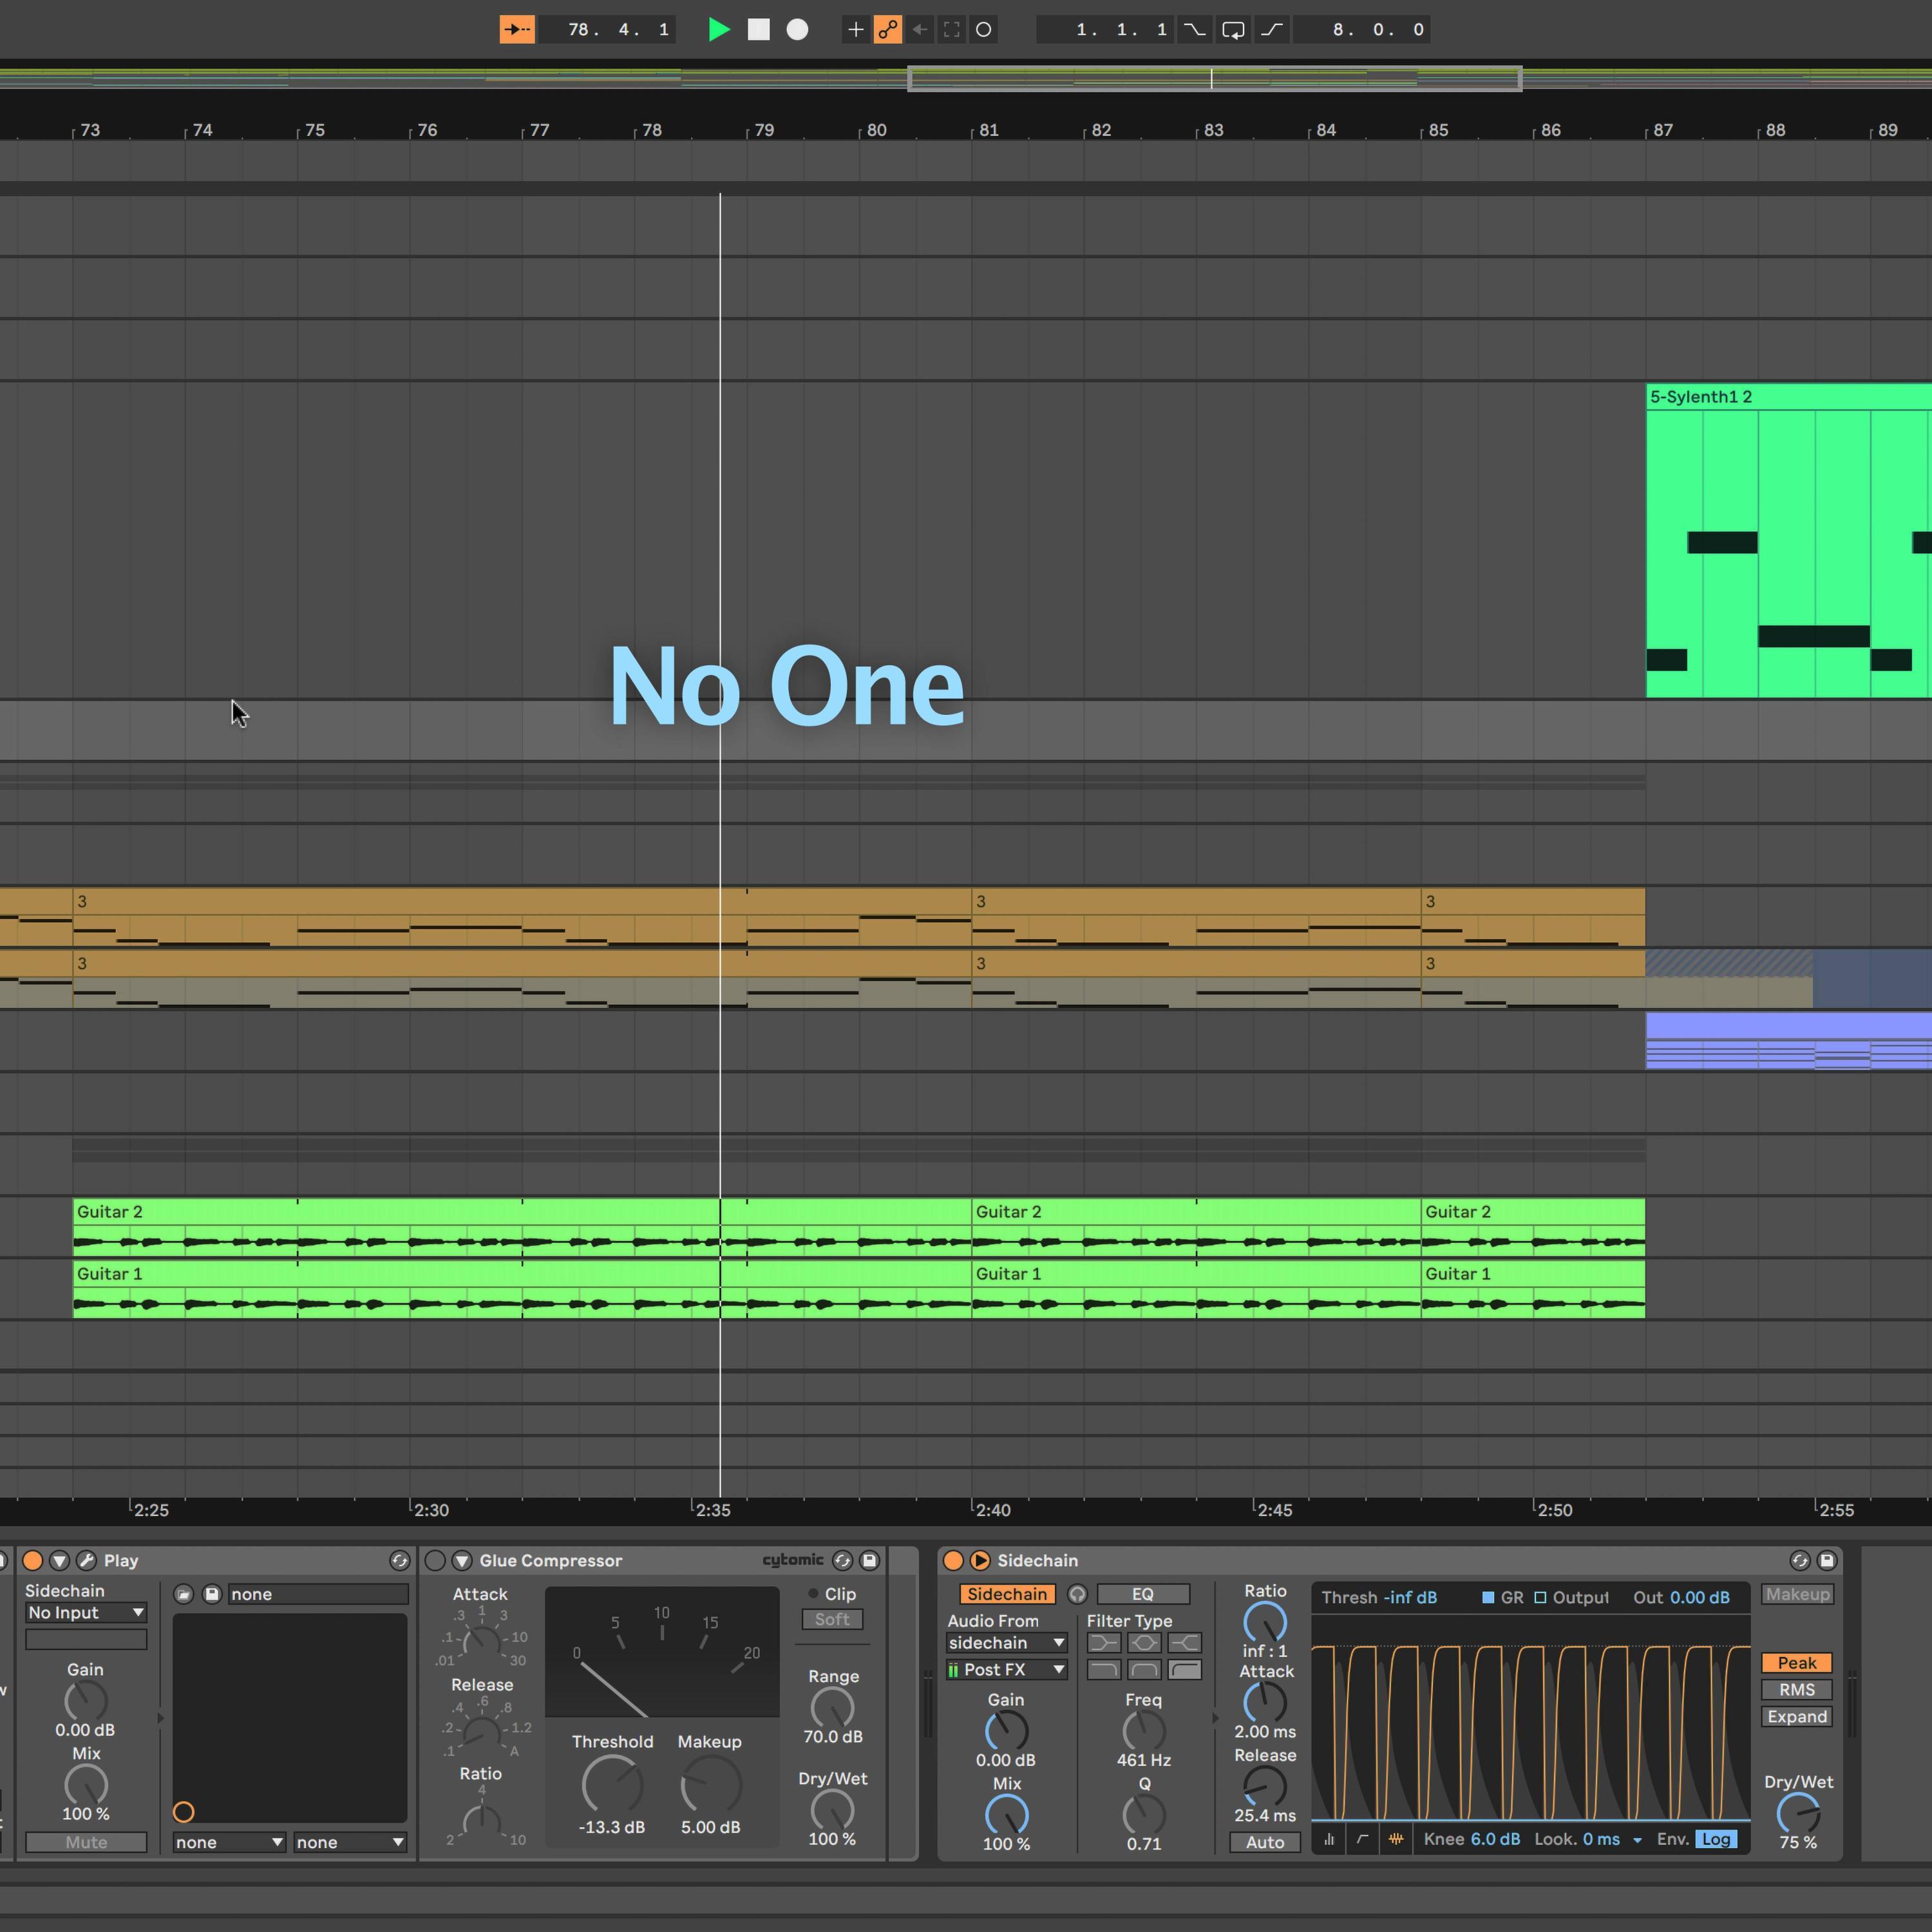Screen dimensions: 1932x1932
Task: Toggle the Follow playback icon
Action: pos(517,30)
